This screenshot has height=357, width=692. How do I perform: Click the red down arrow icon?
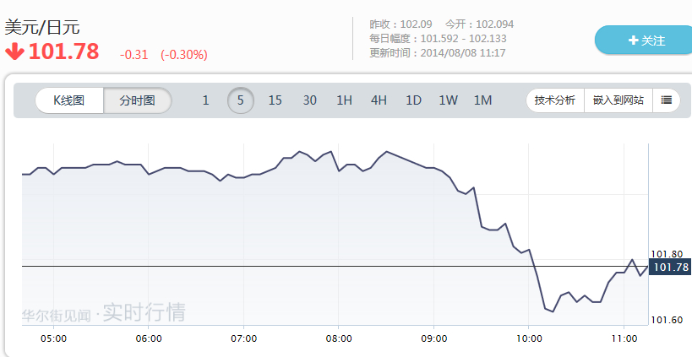pyautogui.click(x=14, y=51)
